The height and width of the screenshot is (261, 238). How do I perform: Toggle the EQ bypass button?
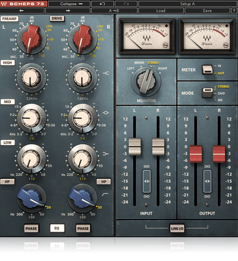(x=57, y=228)
